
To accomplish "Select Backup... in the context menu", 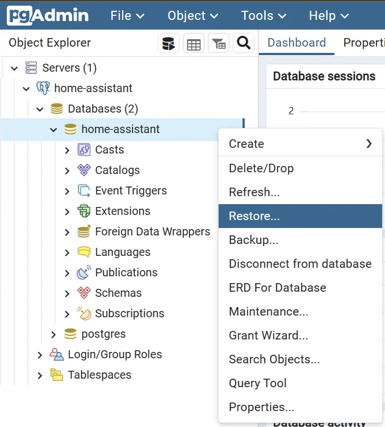I will 253,240.
